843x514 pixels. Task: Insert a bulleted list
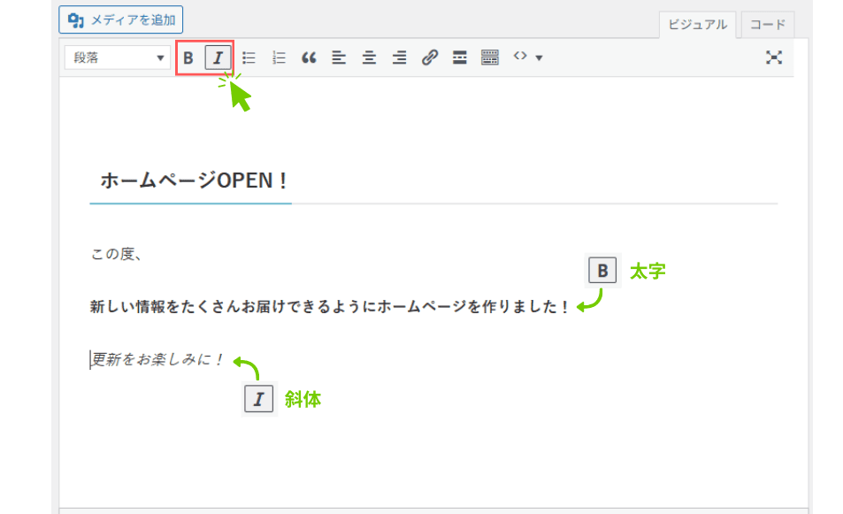pos(249,58)
